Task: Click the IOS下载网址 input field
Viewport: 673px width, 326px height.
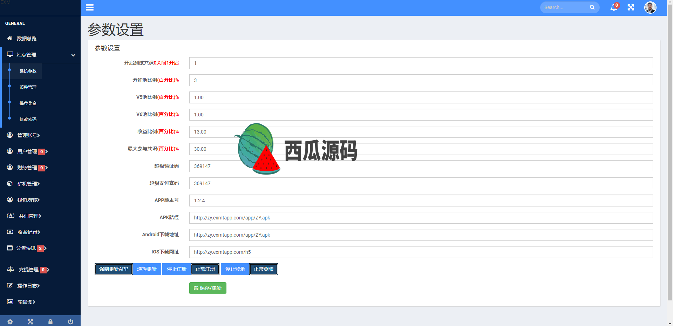Action: pyautogui.click(x=421, y=252)
